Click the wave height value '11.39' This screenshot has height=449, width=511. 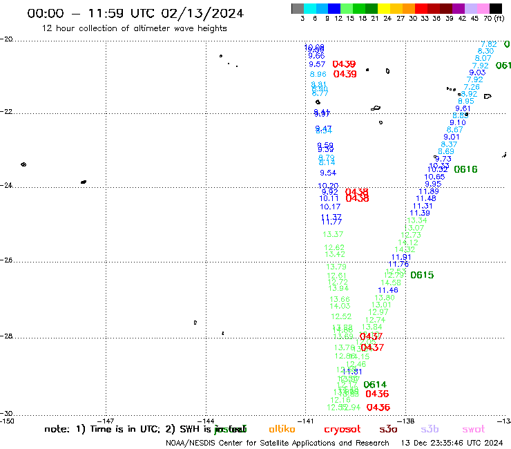click(420, 213)
